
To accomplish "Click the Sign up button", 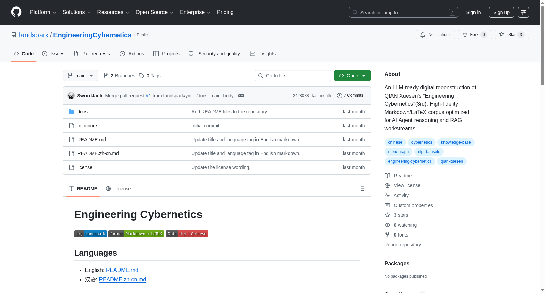I will [501, 12].
